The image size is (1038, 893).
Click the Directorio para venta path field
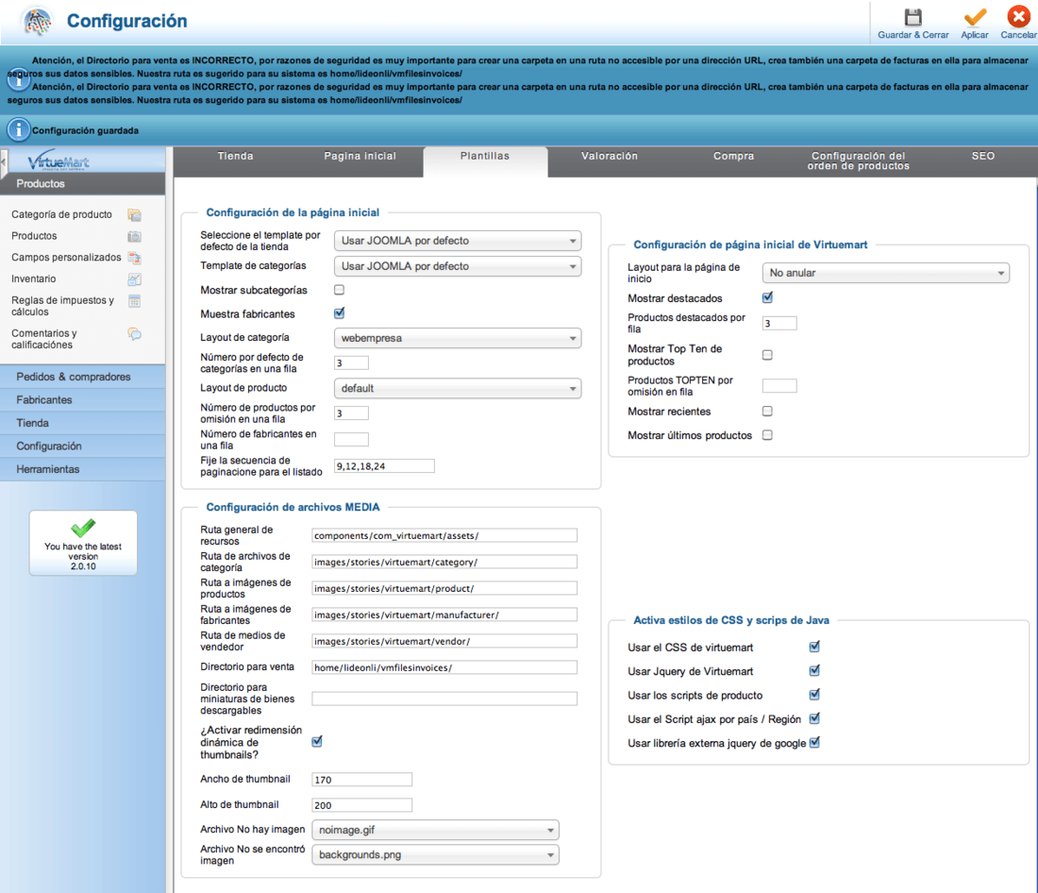click(x=444, y=667)
